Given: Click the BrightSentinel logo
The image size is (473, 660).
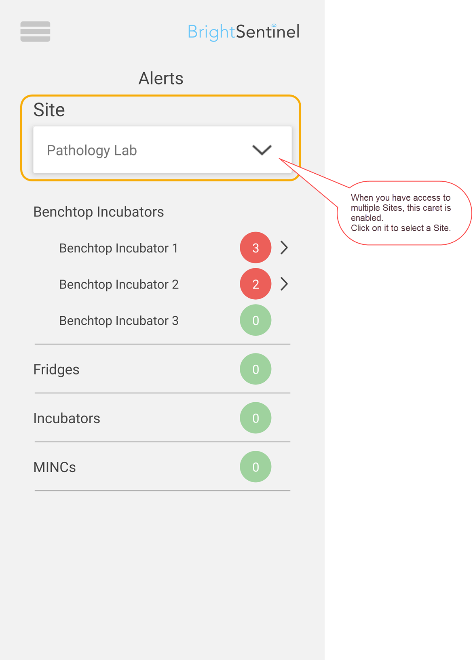Looking at the screenshot, I should 243,32.
